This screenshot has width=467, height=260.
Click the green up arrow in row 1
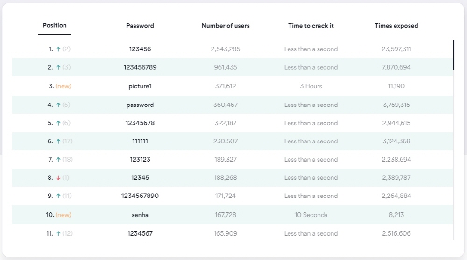58,49
